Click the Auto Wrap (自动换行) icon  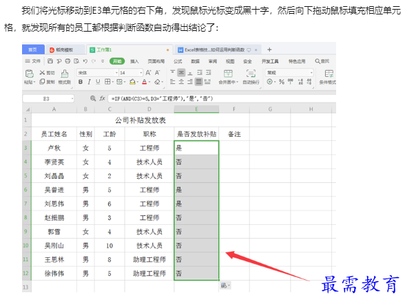pyautogui.click(x=251, y=74)
